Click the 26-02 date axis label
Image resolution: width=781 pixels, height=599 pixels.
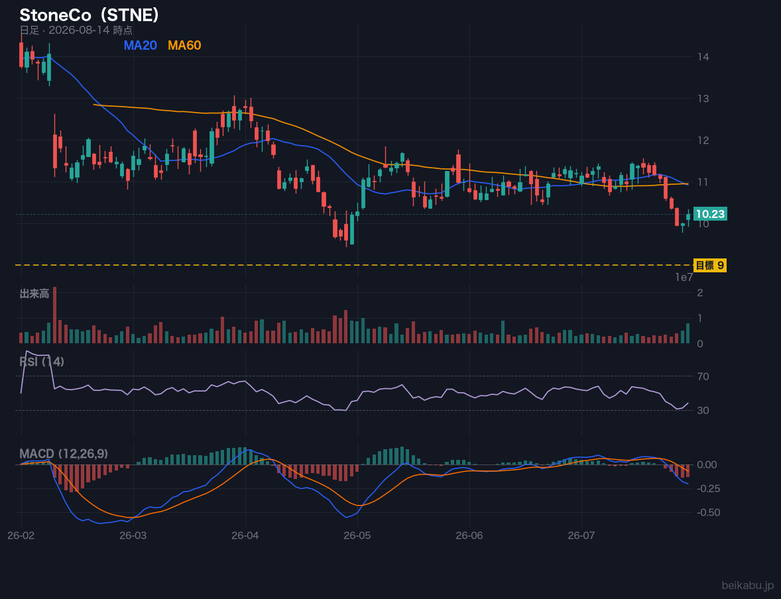21,536
